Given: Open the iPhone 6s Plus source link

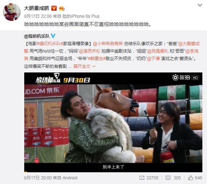Looking at the screenshot, I should click(x=81, y=16).
